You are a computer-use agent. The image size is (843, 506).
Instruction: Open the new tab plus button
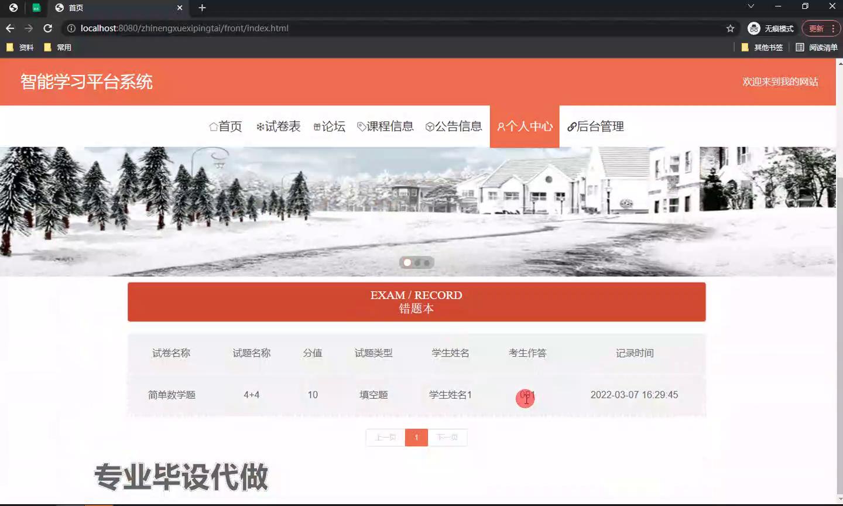click(x=202, y=8)
